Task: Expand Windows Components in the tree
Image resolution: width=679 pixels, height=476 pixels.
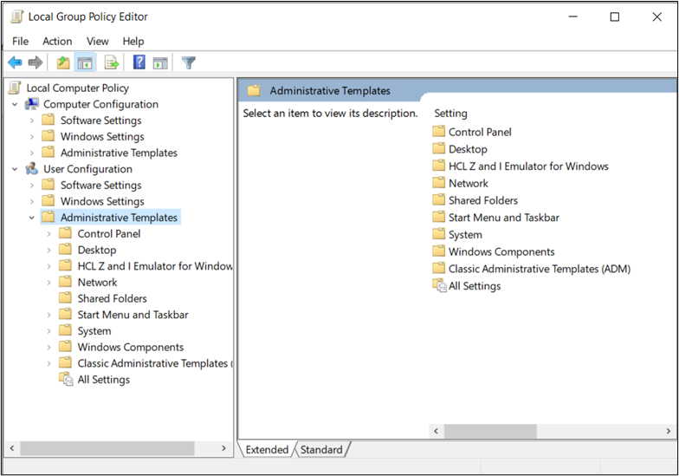Action: point(49,347)
